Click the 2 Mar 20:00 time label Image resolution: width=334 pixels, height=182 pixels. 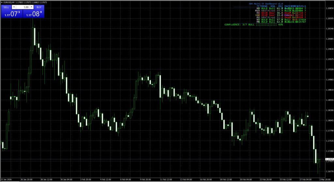[x=325, y=180]
